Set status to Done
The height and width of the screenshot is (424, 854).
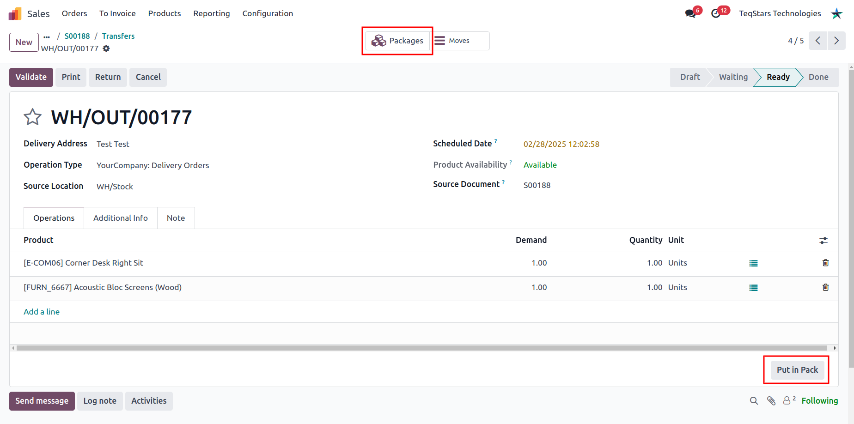click(818, 77)
